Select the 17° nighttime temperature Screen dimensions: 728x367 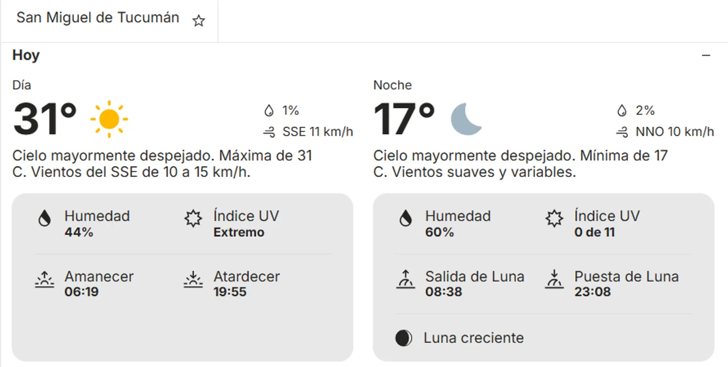coord(404,118)
